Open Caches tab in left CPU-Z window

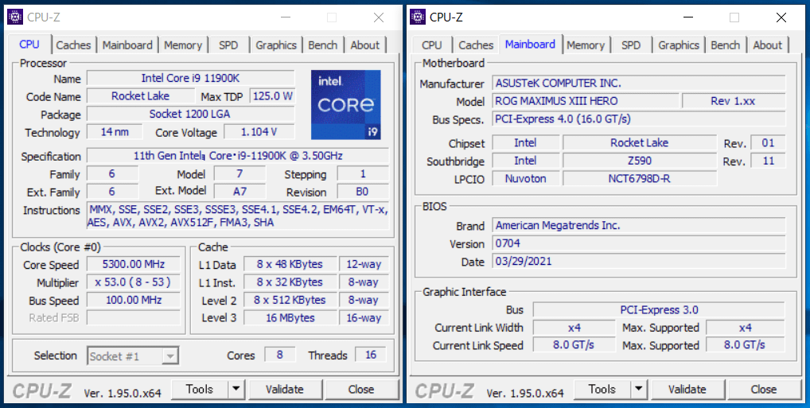[73, 45]
